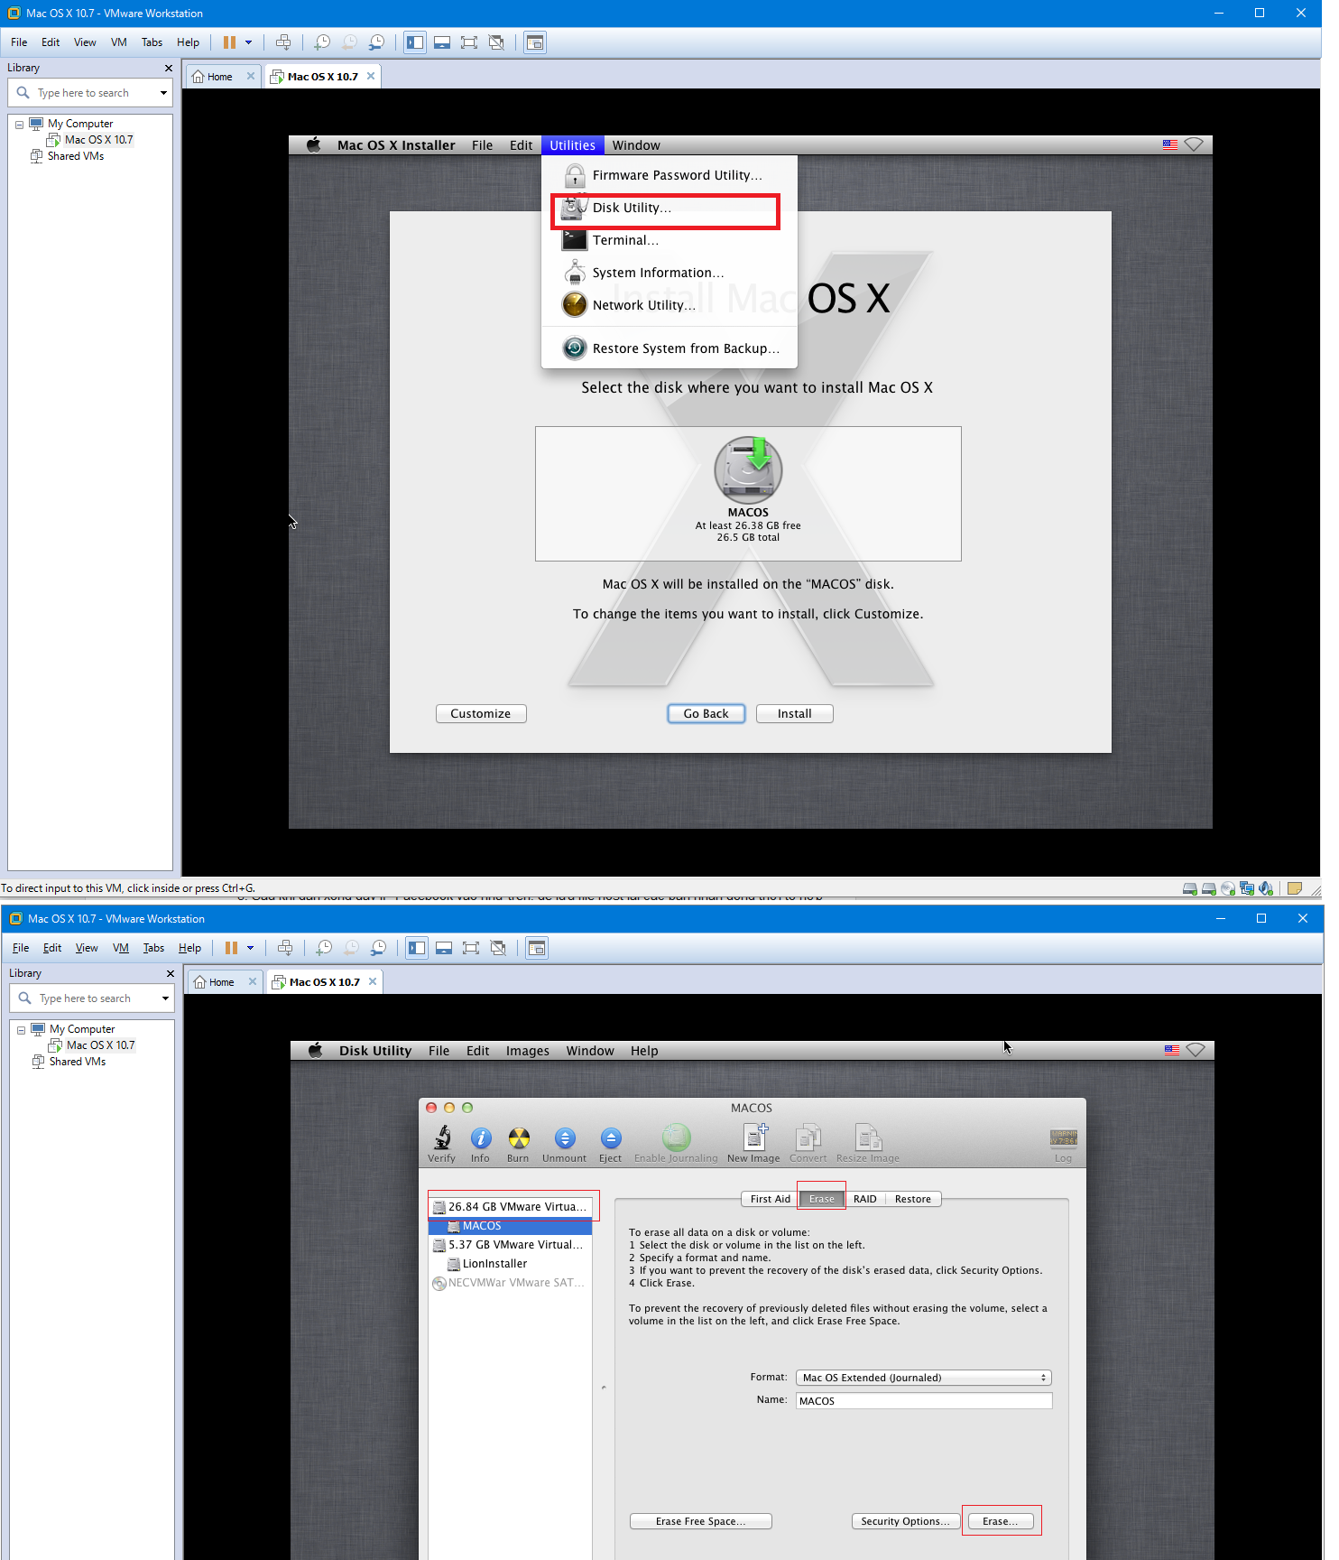Click the Go Back button in the installer

[706, 714]
